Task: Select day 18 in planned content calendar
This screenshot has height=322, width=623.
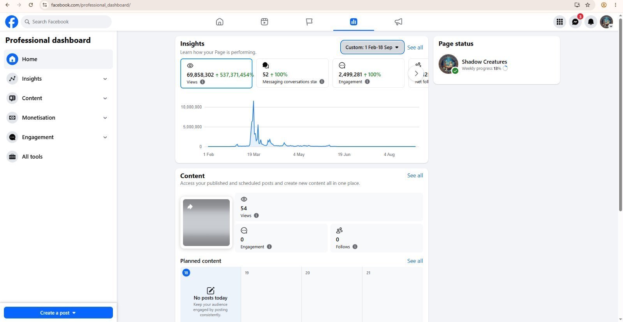Action: coord(186,273)
